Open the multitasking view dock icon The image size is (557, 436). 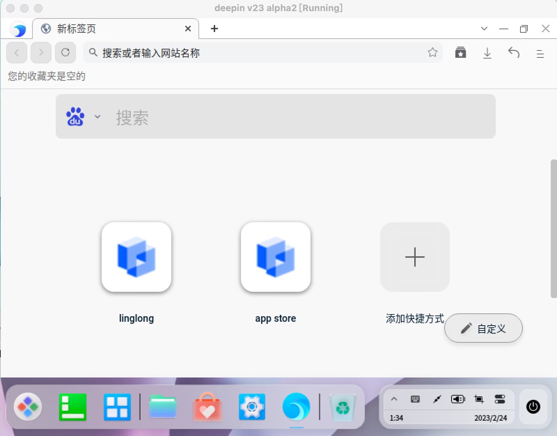(x=117, y=407)
